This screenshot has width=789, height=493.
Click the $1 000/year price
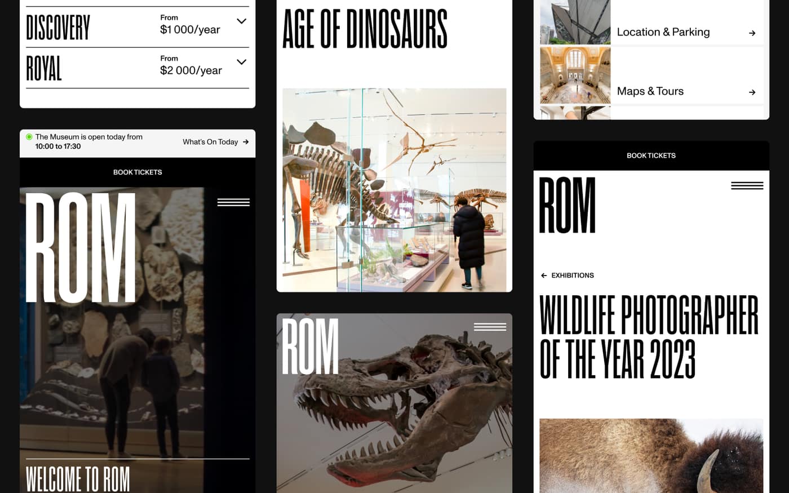pyautogui.click(x=190, y=30)
